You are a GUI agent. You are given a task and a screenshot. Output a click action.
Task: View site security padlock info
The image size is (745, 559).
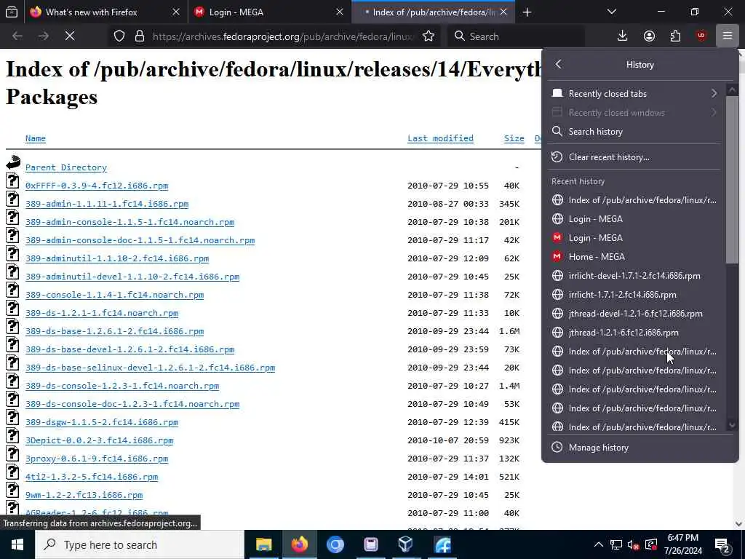139,36
